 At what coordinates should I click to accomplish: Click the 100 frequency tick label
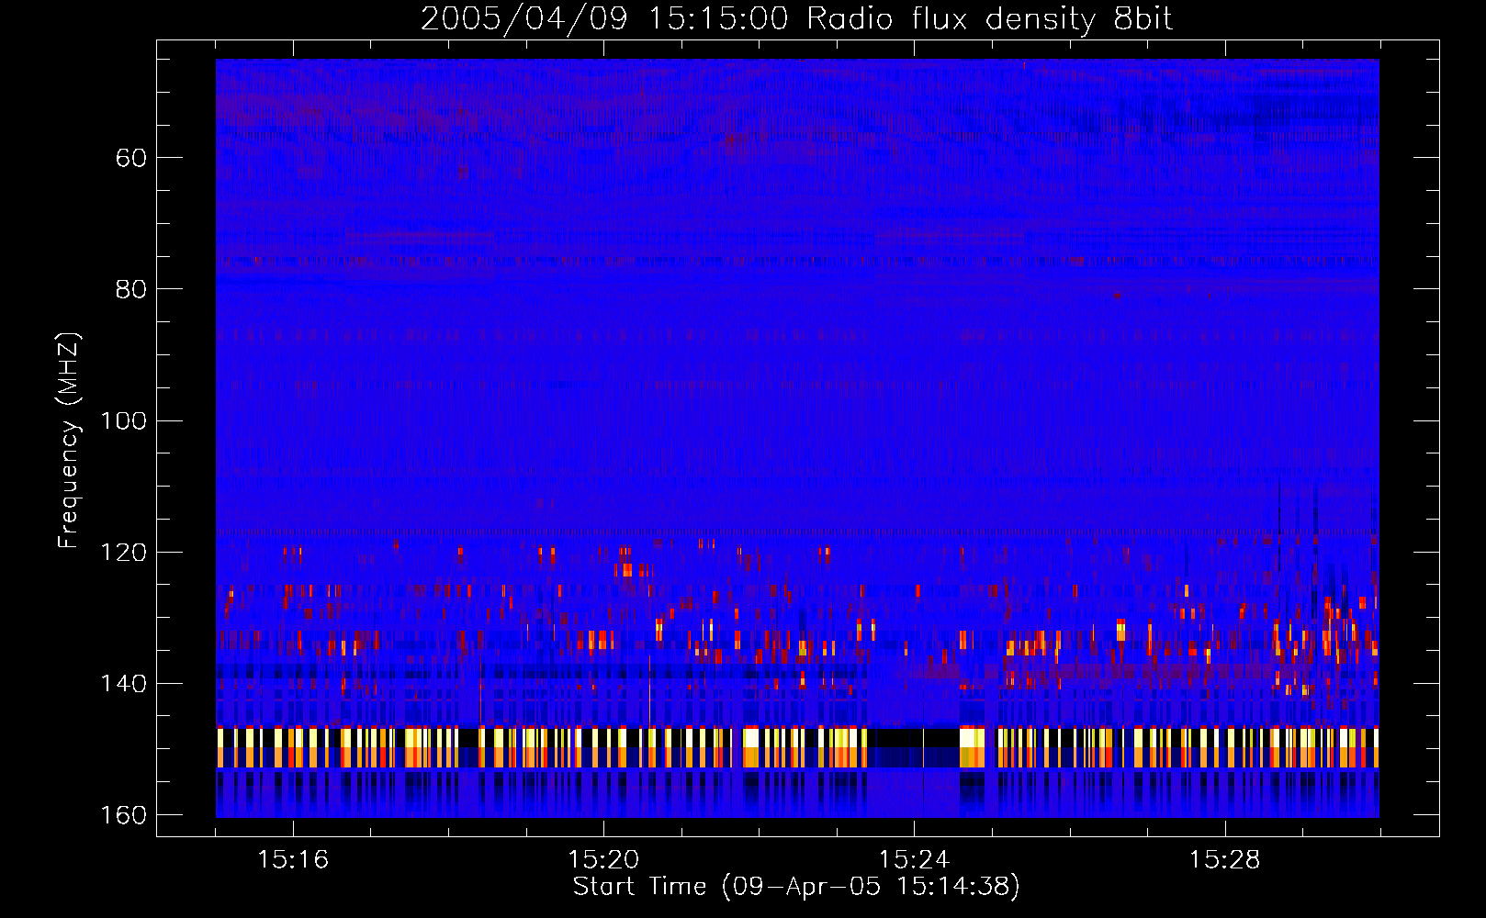124,421
